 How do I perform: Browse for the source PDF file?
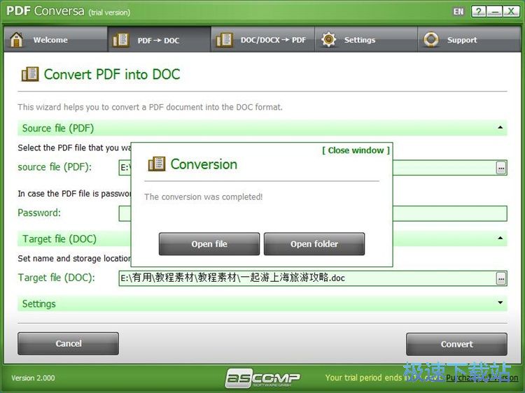click(x=501, y=168)
